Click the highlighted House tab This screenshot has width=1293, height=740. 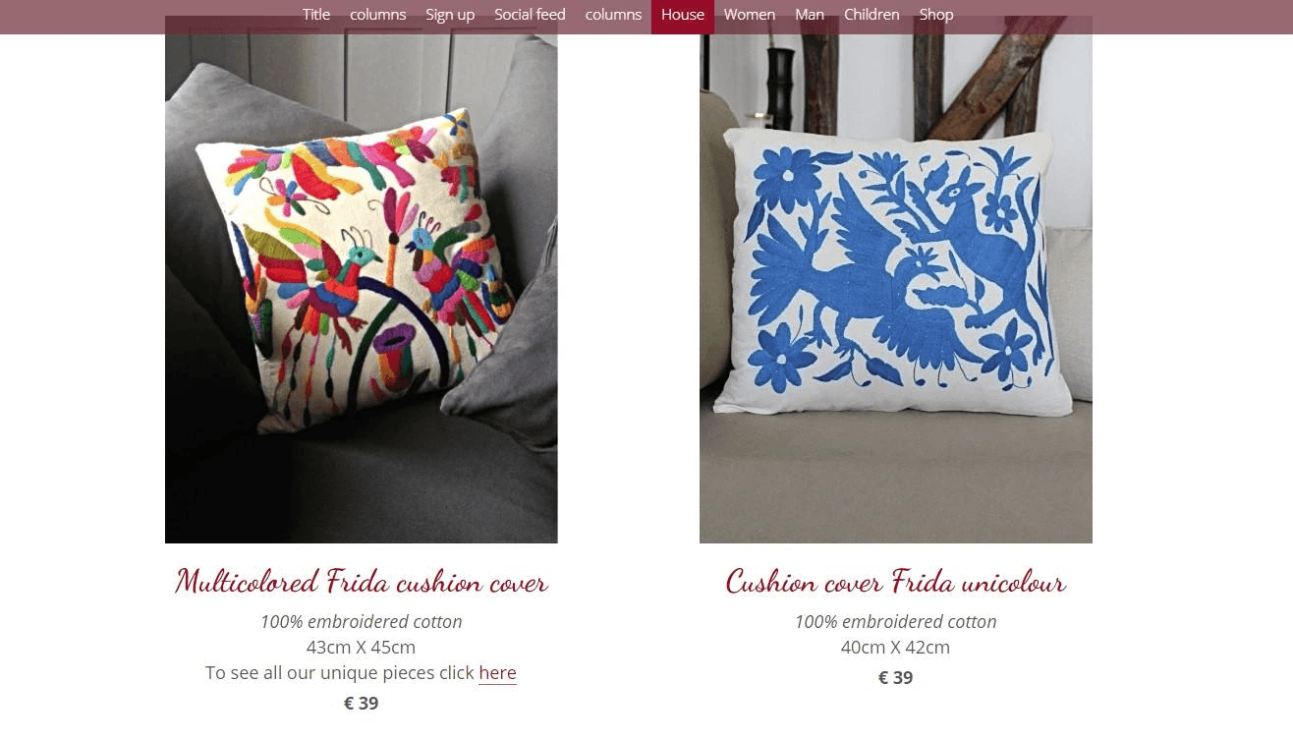tap(683, 15)
